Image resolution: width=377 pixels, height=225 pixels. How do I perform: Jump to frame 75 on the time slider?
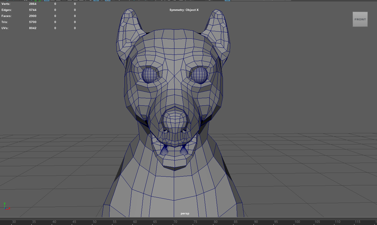(x=195, y=222)
